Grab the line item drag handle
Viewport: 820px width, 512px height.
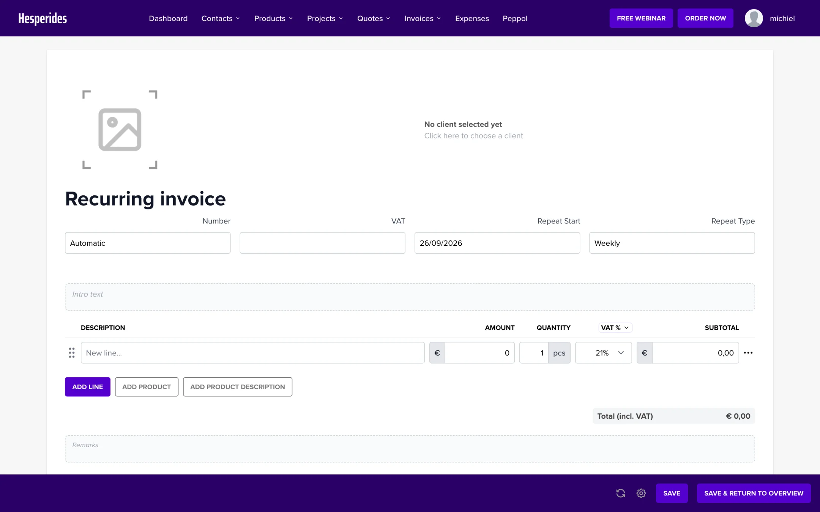[x=72, y=353]
